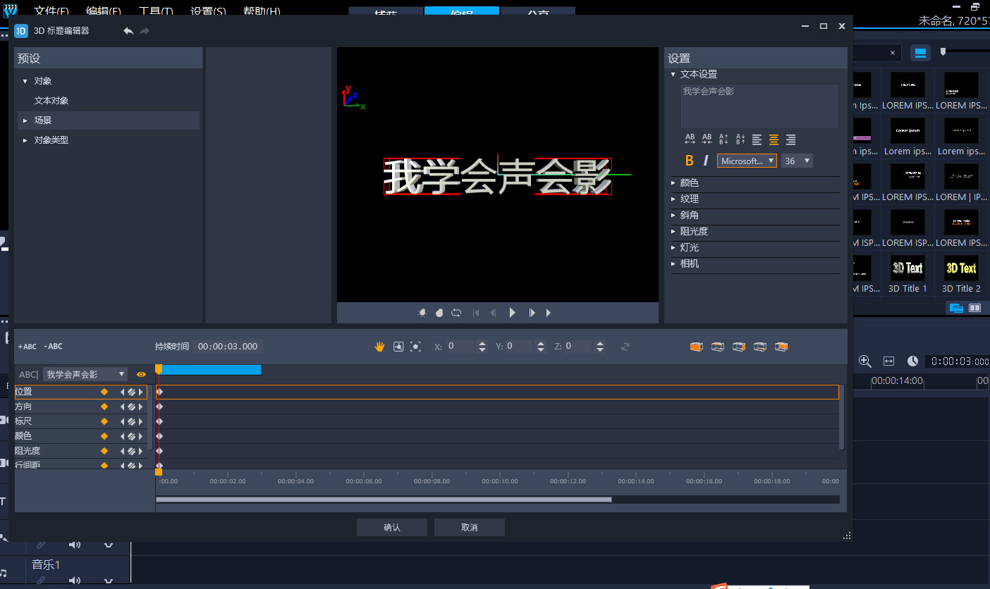The height and width of the screenshot is (589, 990).
Task: Toggle italic I formatting
Action: [x=706, y=161]
